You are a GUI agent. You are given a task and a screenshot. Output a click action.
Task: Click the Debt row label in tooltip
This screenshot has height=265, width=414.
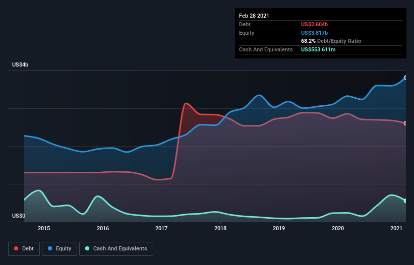[245, 24]
